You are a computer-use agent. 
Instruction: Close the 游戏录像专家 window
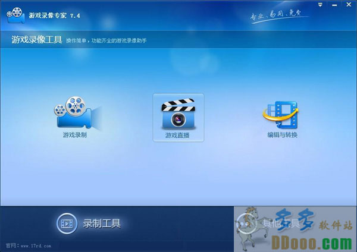click(349, 5)
